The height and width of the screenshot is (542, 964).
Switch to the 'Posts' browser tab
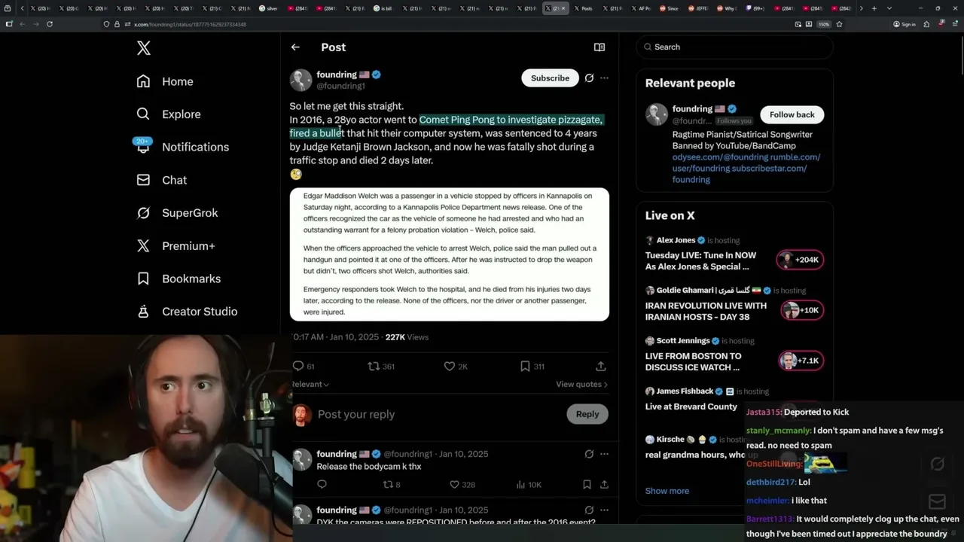[x=584, y=8]
